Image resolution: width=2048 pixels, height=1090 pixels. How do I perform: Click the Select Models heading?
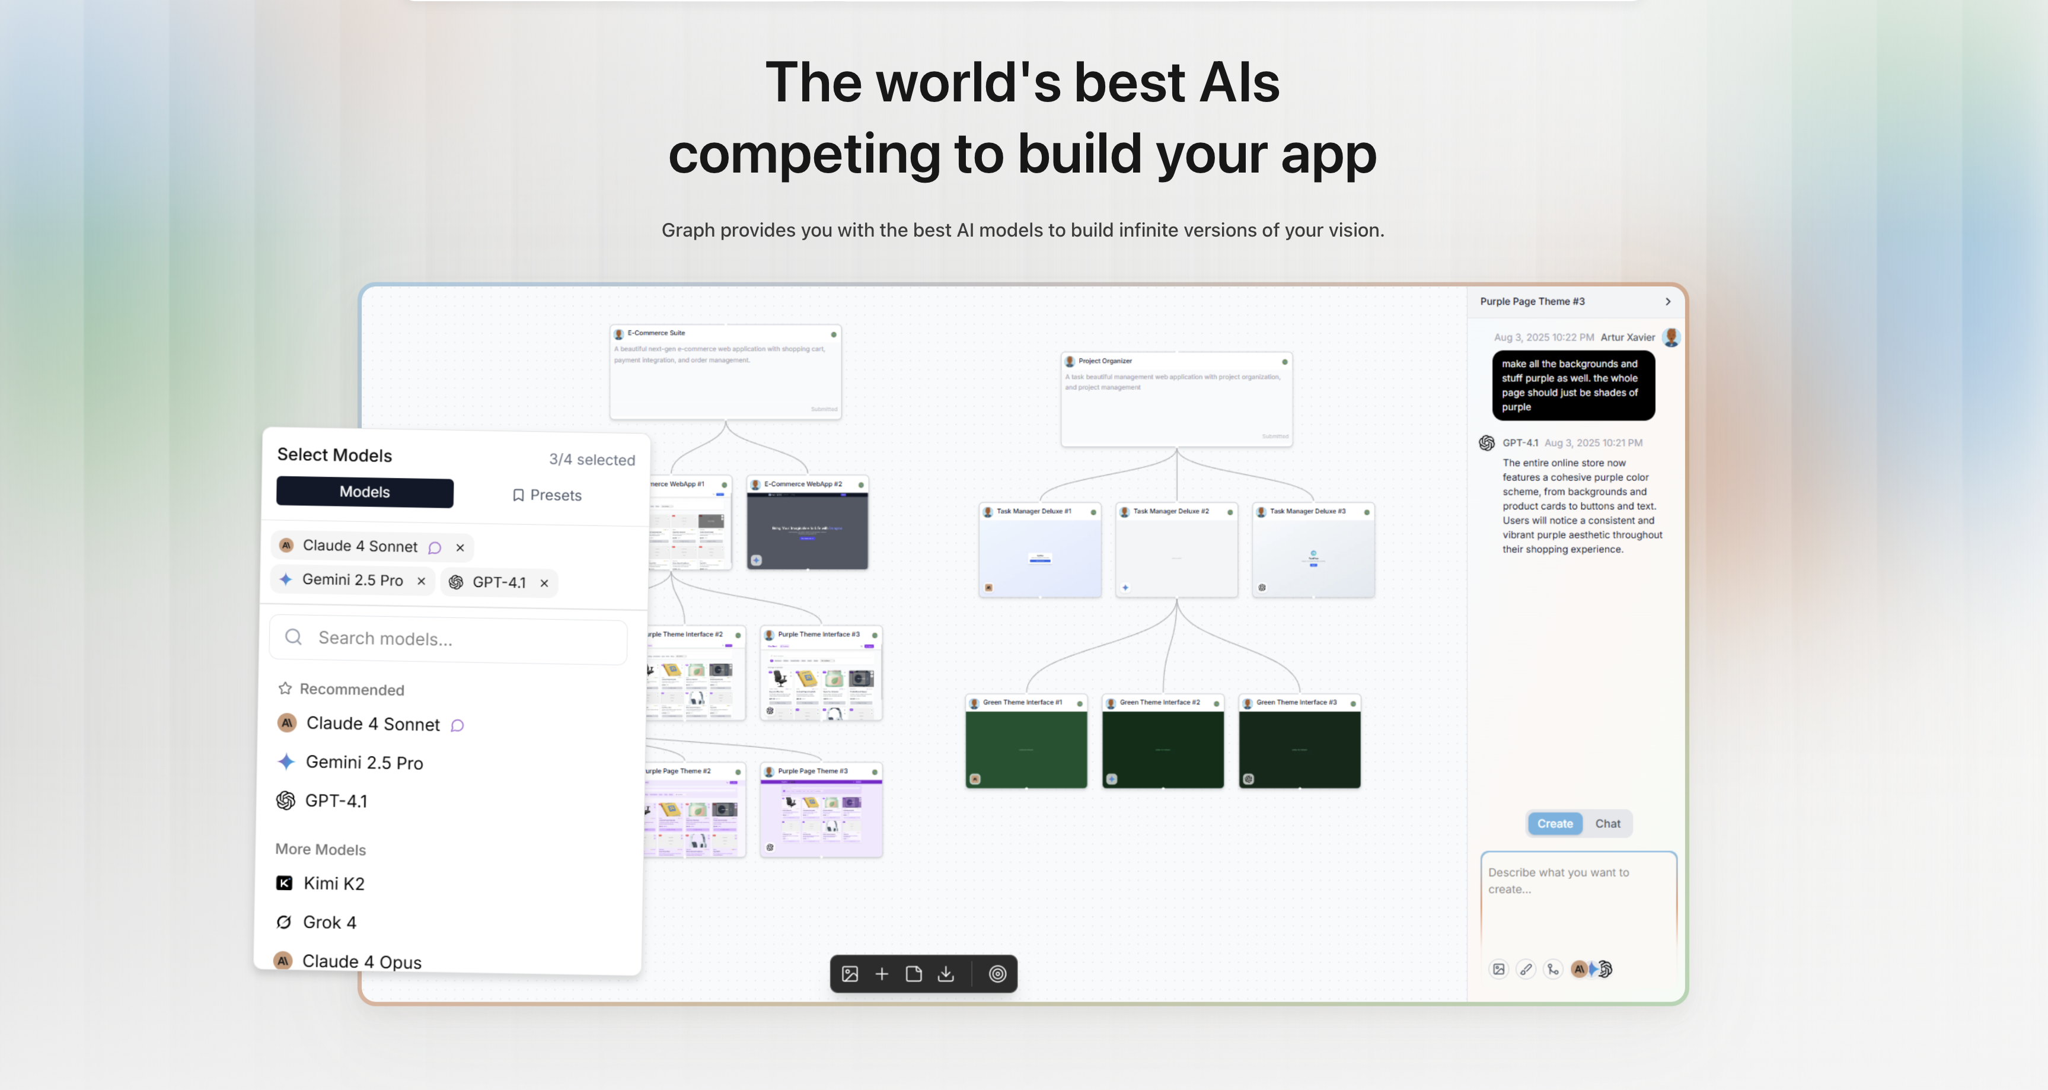pos(334,455)
